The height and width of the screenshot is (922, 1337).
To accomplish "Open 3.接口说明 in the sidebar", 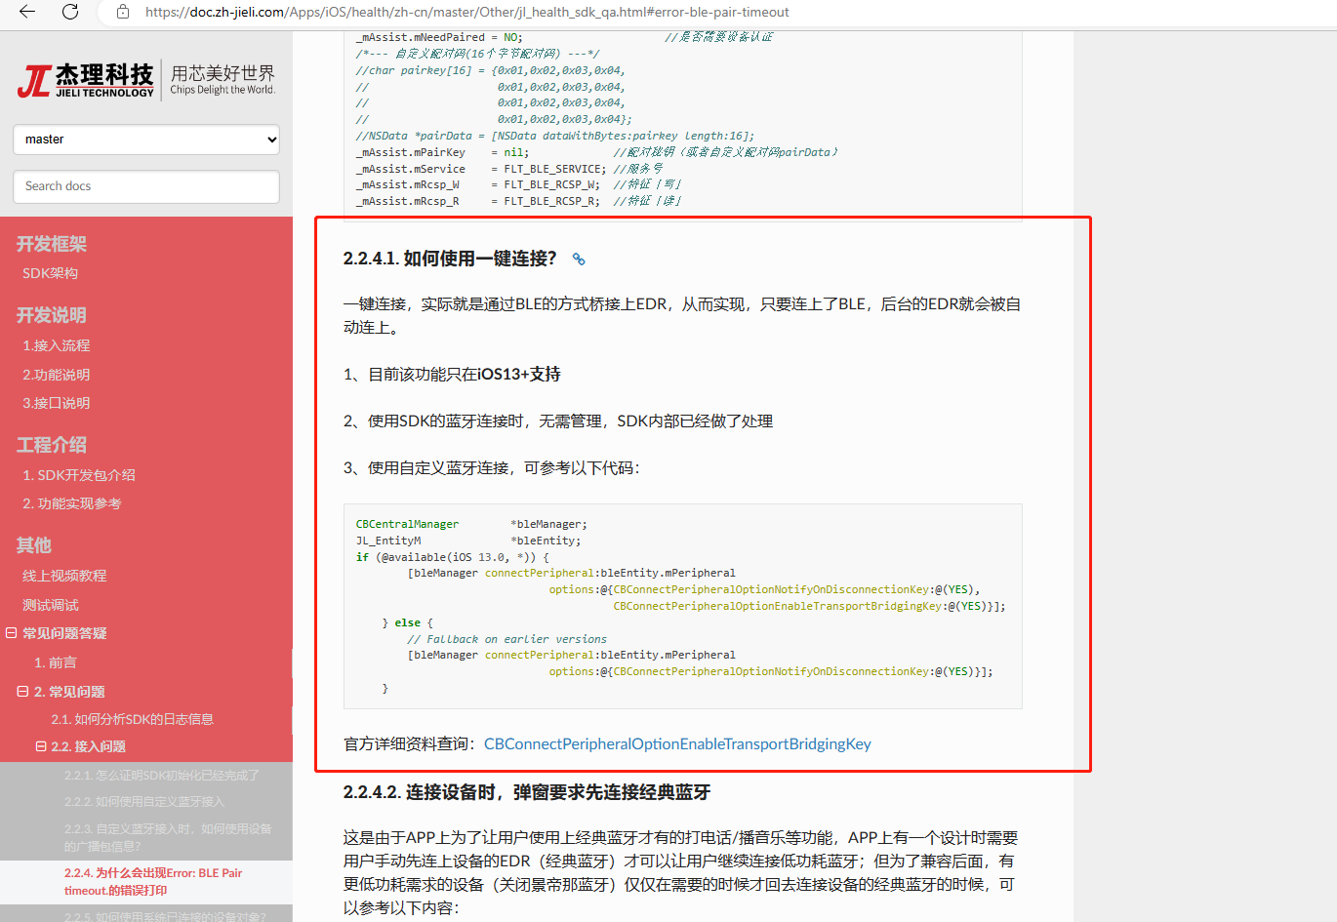I will (x=57, y=403).
